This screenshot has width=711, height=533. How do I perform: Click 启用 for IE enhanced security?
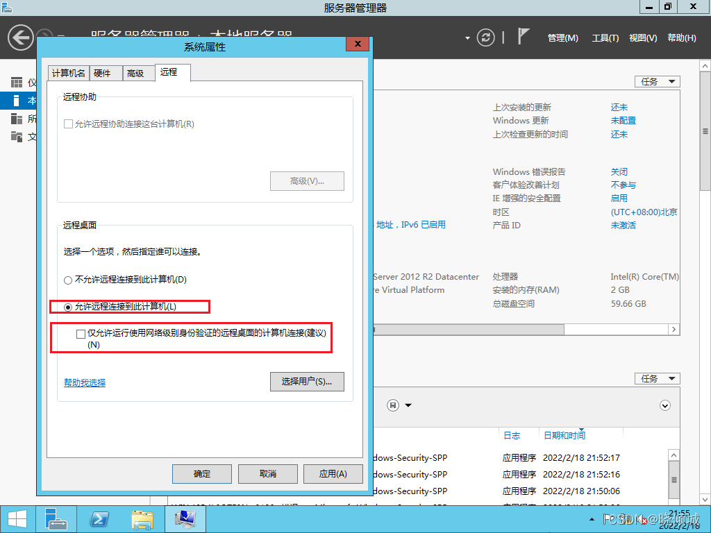click(x=619, y=198)
